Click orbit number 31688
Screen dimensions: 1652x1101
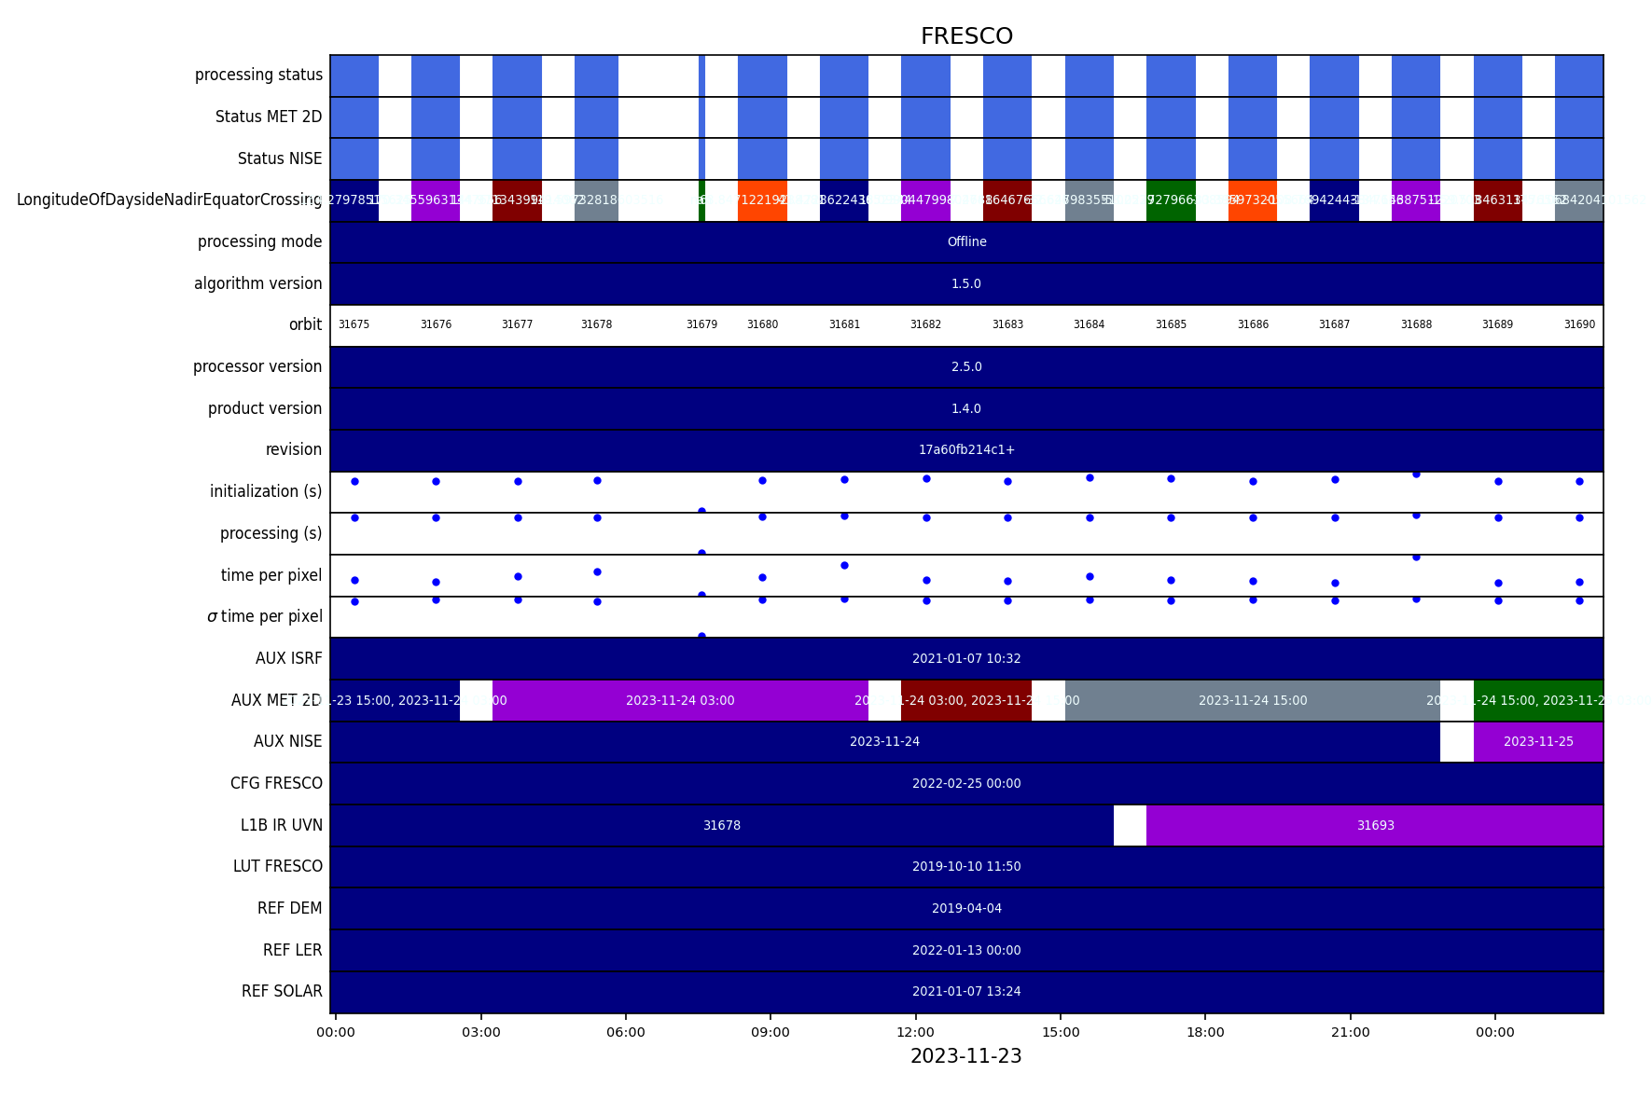[x=1416, y=324]
